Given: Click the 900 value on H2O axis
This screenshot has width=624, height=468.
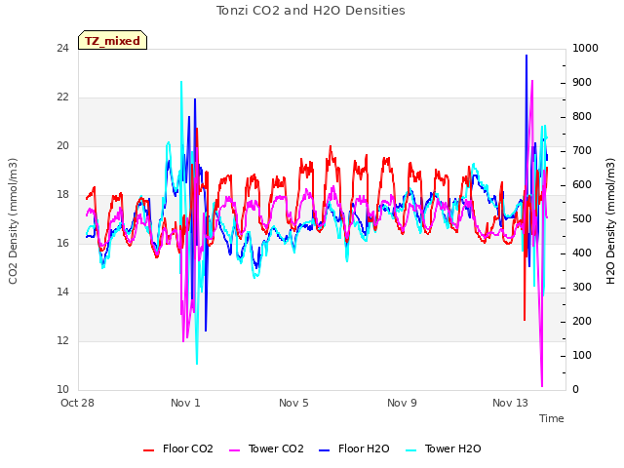Looking at the screenshot, I should tap(582, 82).
